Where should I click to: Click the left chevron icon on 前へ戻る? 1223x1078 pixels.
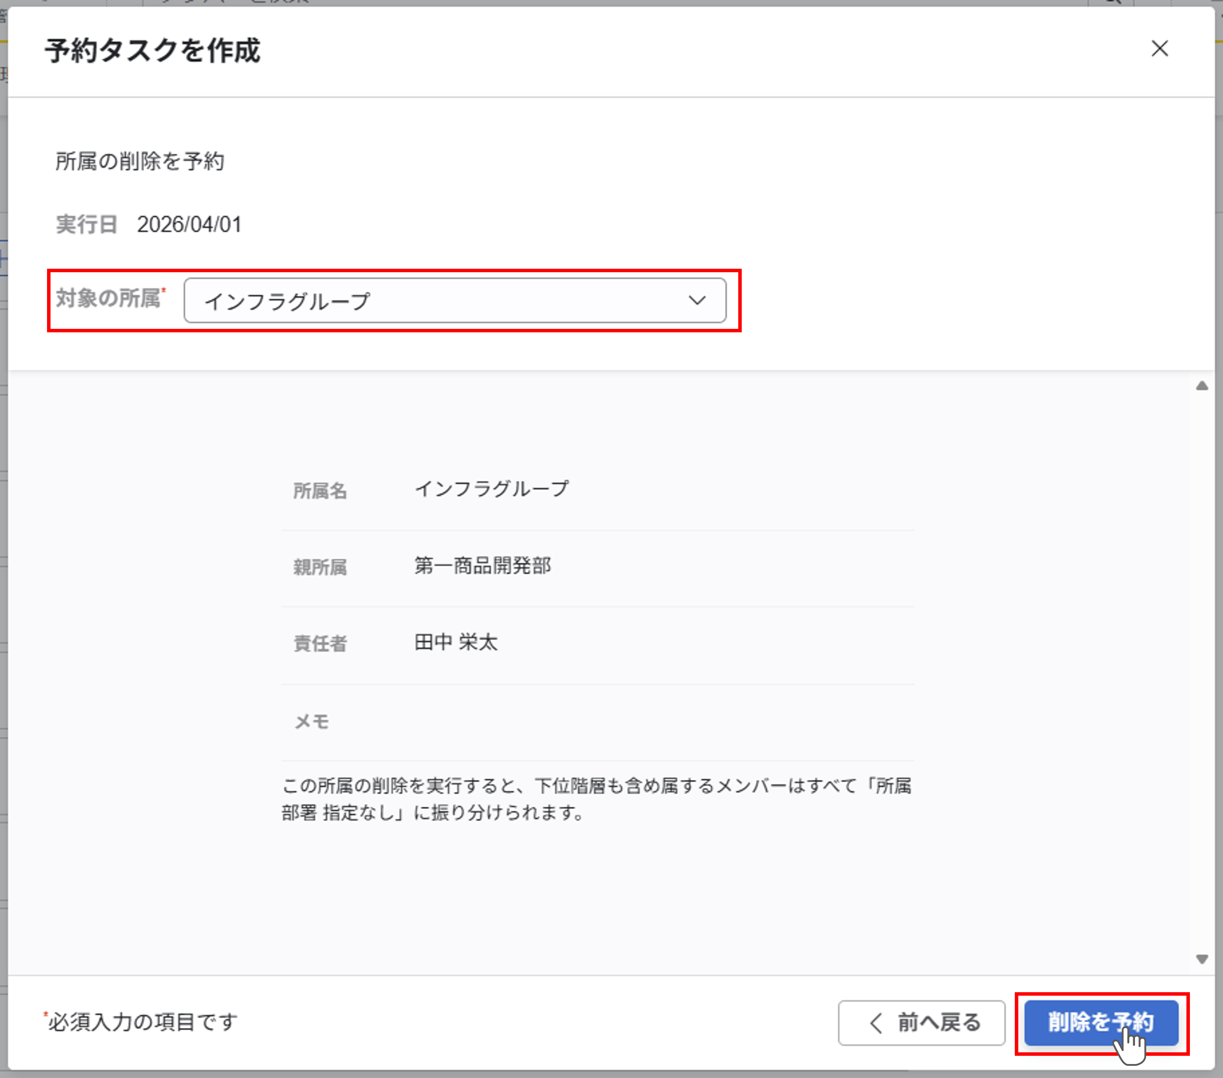[x=876, y=1023]
